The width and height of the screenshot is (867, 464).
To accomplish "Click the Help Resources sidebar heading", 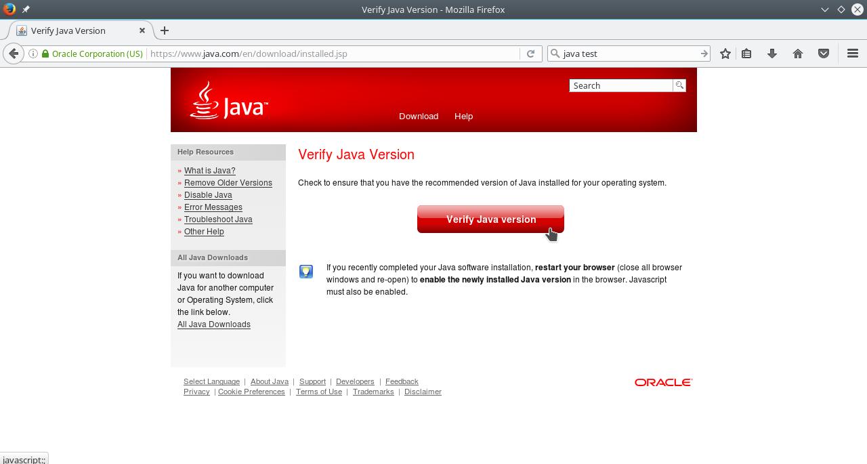I will pos(205,152).
